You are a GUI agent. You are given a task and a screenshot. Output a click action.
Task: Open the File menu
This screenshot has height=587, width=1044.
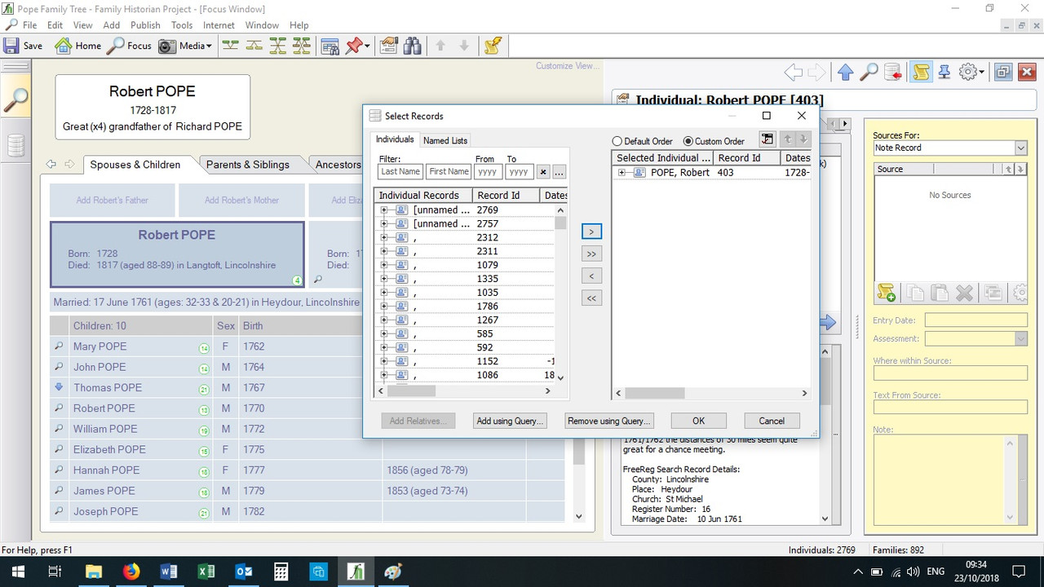click(29, 25)
